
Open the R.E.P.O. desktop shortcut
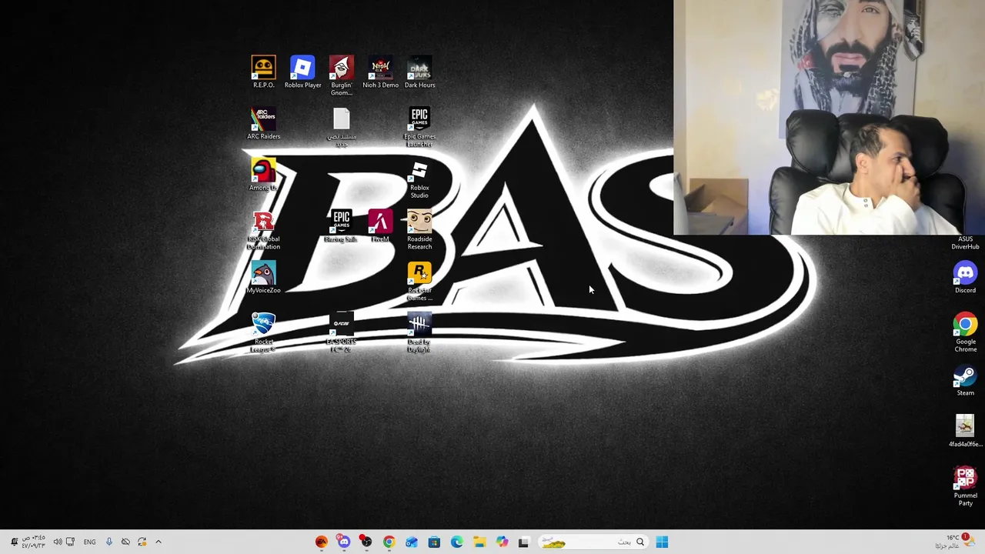point(263,72)
